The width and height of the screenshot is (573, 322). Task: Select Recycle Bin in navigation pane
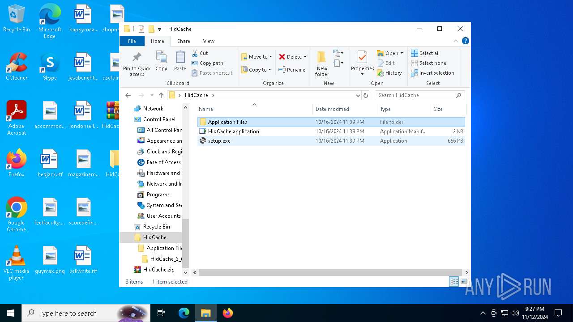click(x=156, y=227)
